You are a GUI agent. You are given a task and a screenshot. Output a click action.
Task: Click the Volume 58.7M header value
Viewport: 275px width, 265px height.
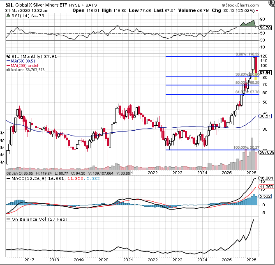coord(194,11)
